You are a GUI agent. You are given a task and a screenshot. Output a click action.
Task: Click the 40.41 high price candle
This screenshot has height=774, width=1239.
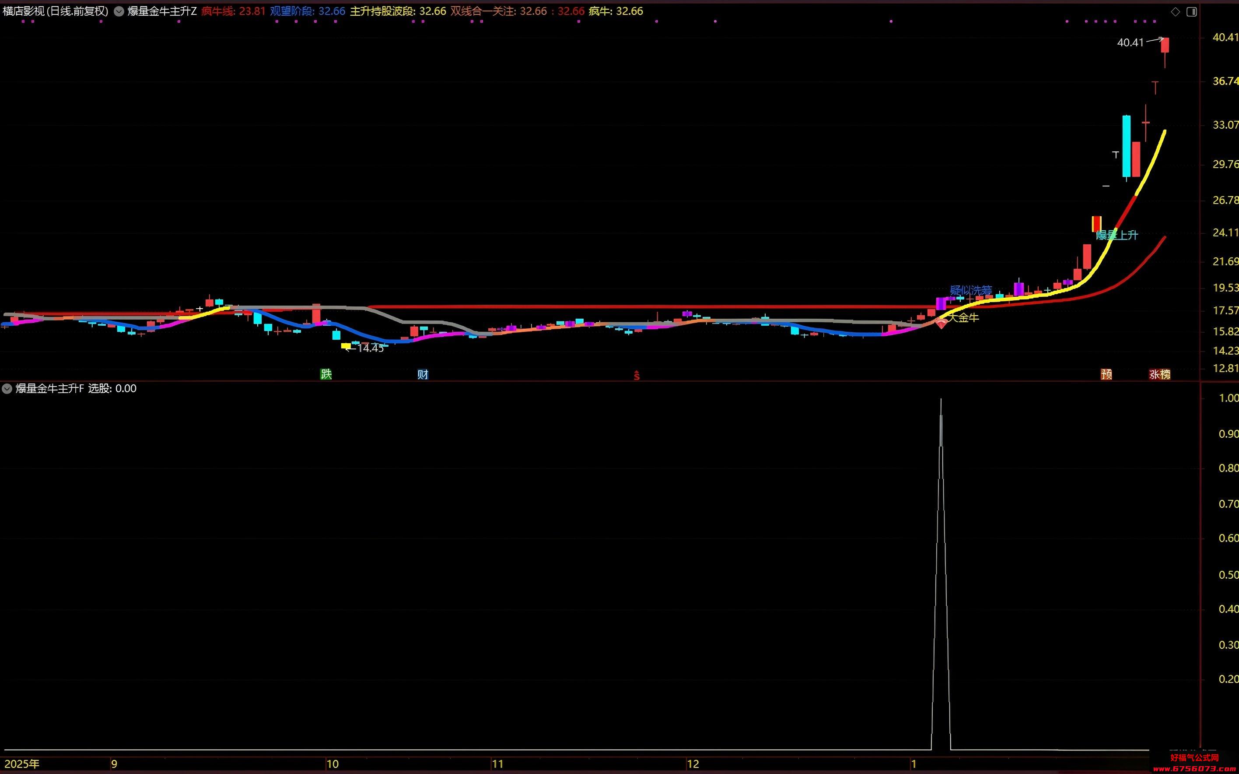pos(1165,45)
